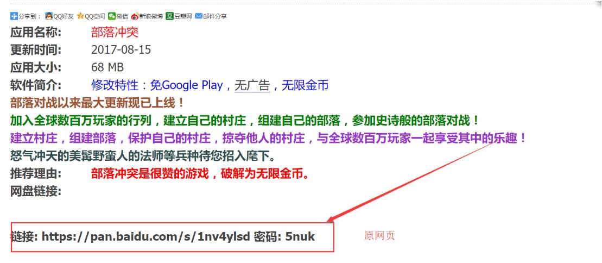Click the QQ空间 yellow star icon
The height and width of the screenshot is (263, 602).
80,16
